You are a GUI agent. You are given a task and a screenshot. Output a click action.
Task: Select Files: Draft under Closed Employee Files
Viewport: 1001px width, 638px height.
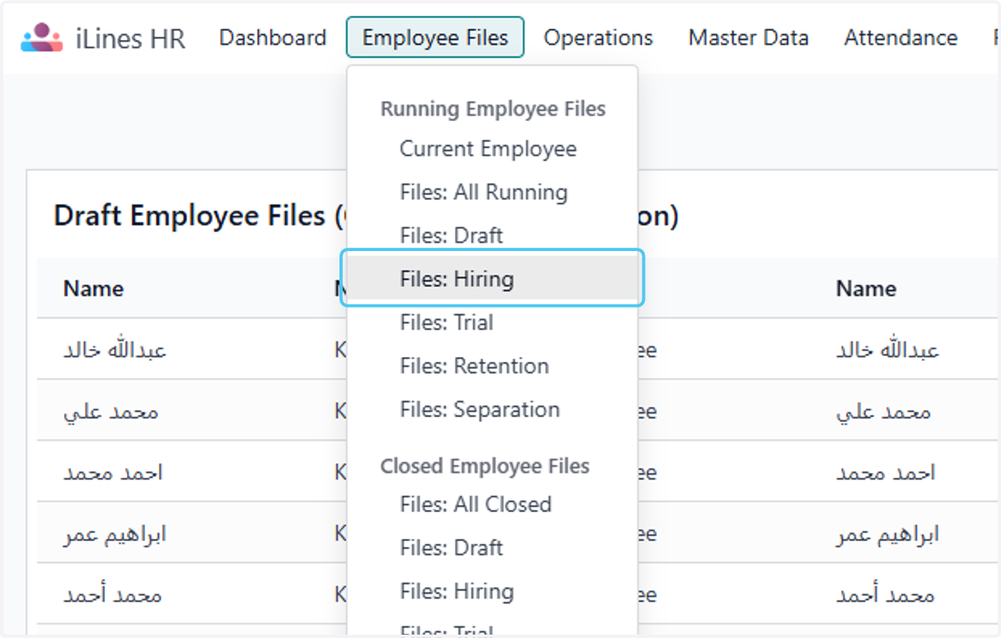(451, 547)
